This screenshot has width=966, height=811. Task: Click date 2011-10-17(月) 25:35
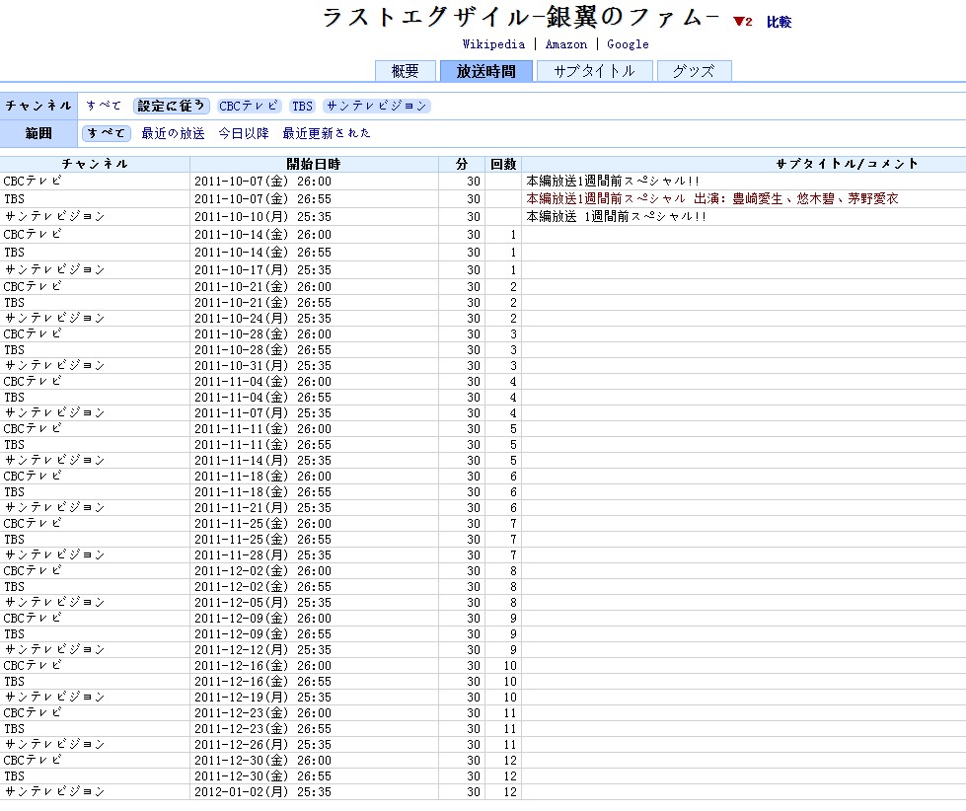click(263, 269)
